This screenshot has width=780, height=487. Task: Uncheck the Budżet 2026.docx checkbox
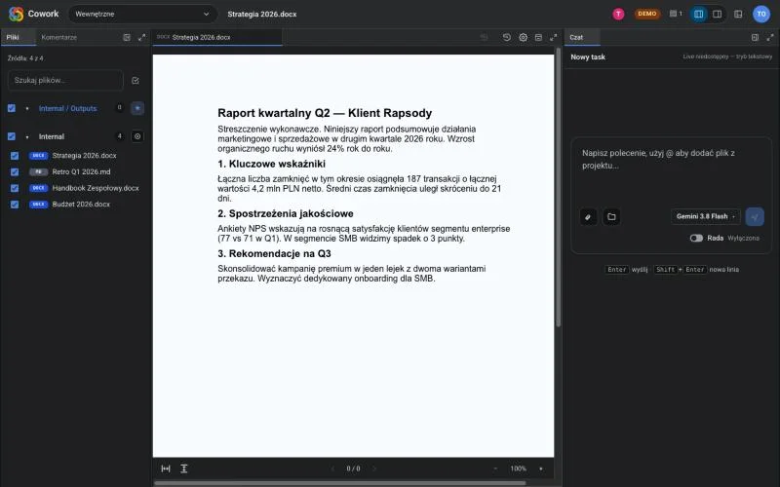pyautogui.click(x=15, y=205)
